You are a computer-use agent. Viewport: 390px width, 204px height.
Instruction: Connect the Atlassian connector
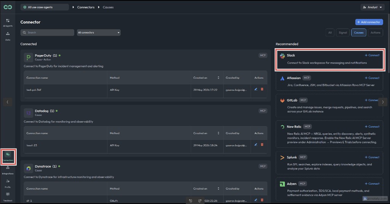coord(372,78)
